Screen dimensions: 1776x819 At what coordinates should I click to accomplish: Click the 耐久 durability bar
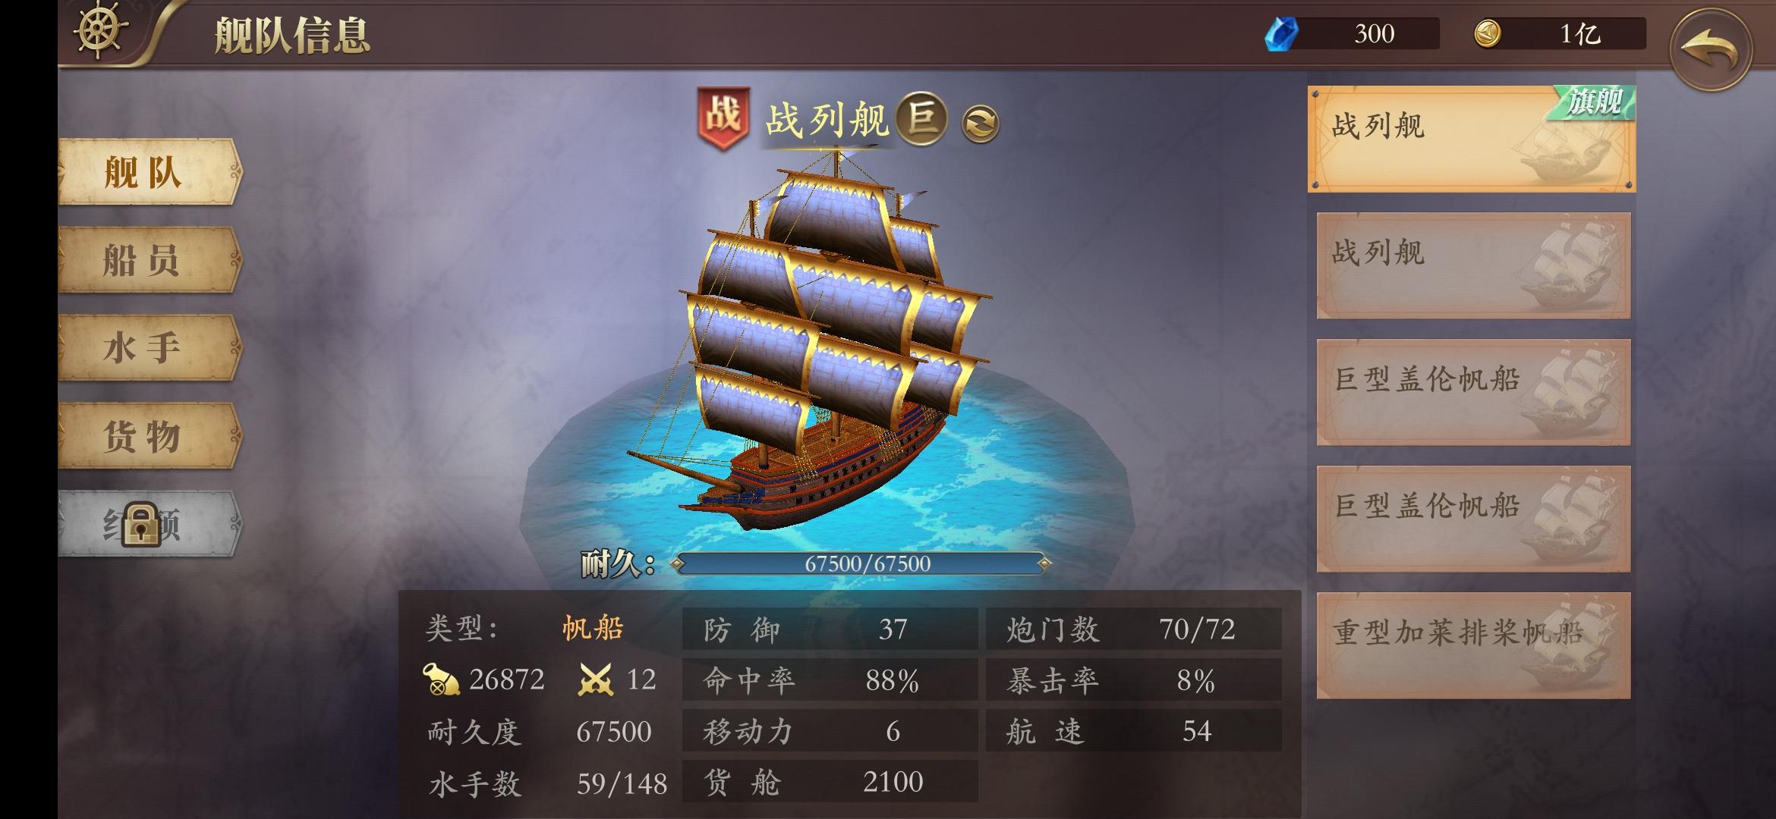(x=861, y=563)
